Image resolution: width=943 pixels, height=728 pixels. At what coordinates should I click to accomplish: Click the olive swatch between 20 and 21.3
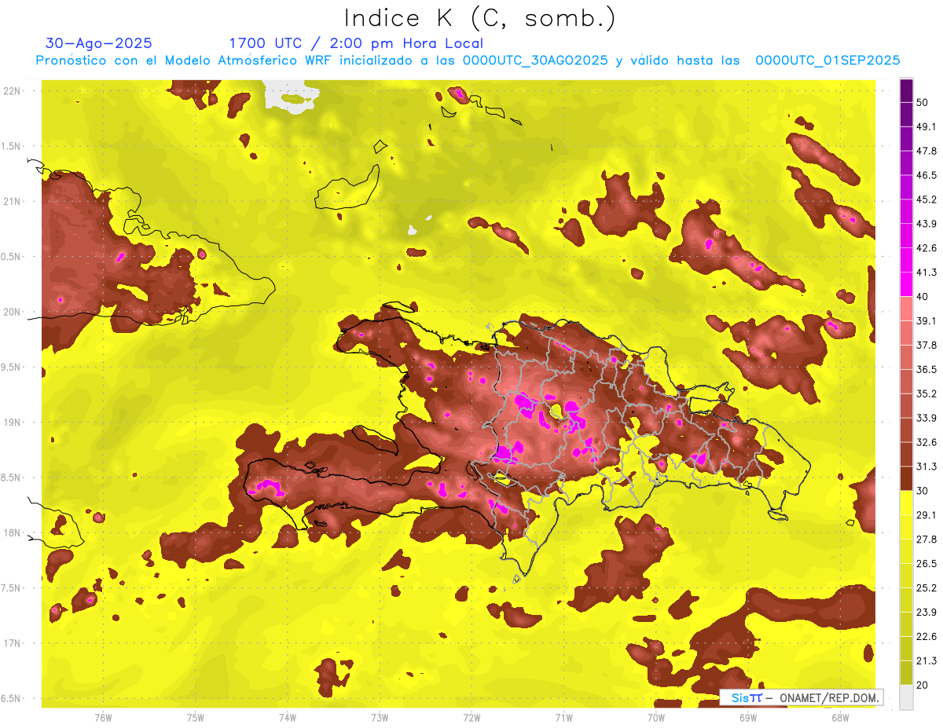click(x=906, y=672)
